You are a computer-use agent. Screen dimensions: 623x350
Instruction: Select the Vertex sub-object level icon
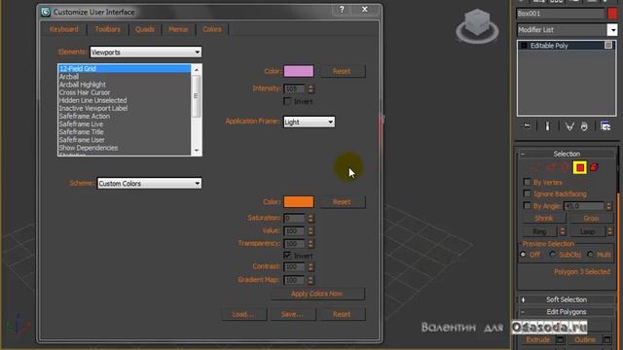535,167
